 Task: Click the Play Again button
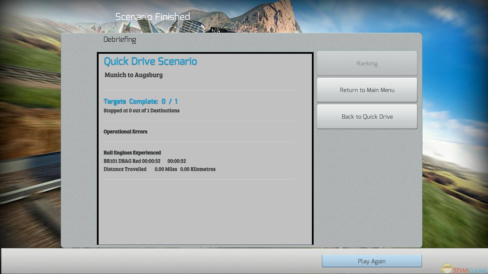tap(372, 261)
